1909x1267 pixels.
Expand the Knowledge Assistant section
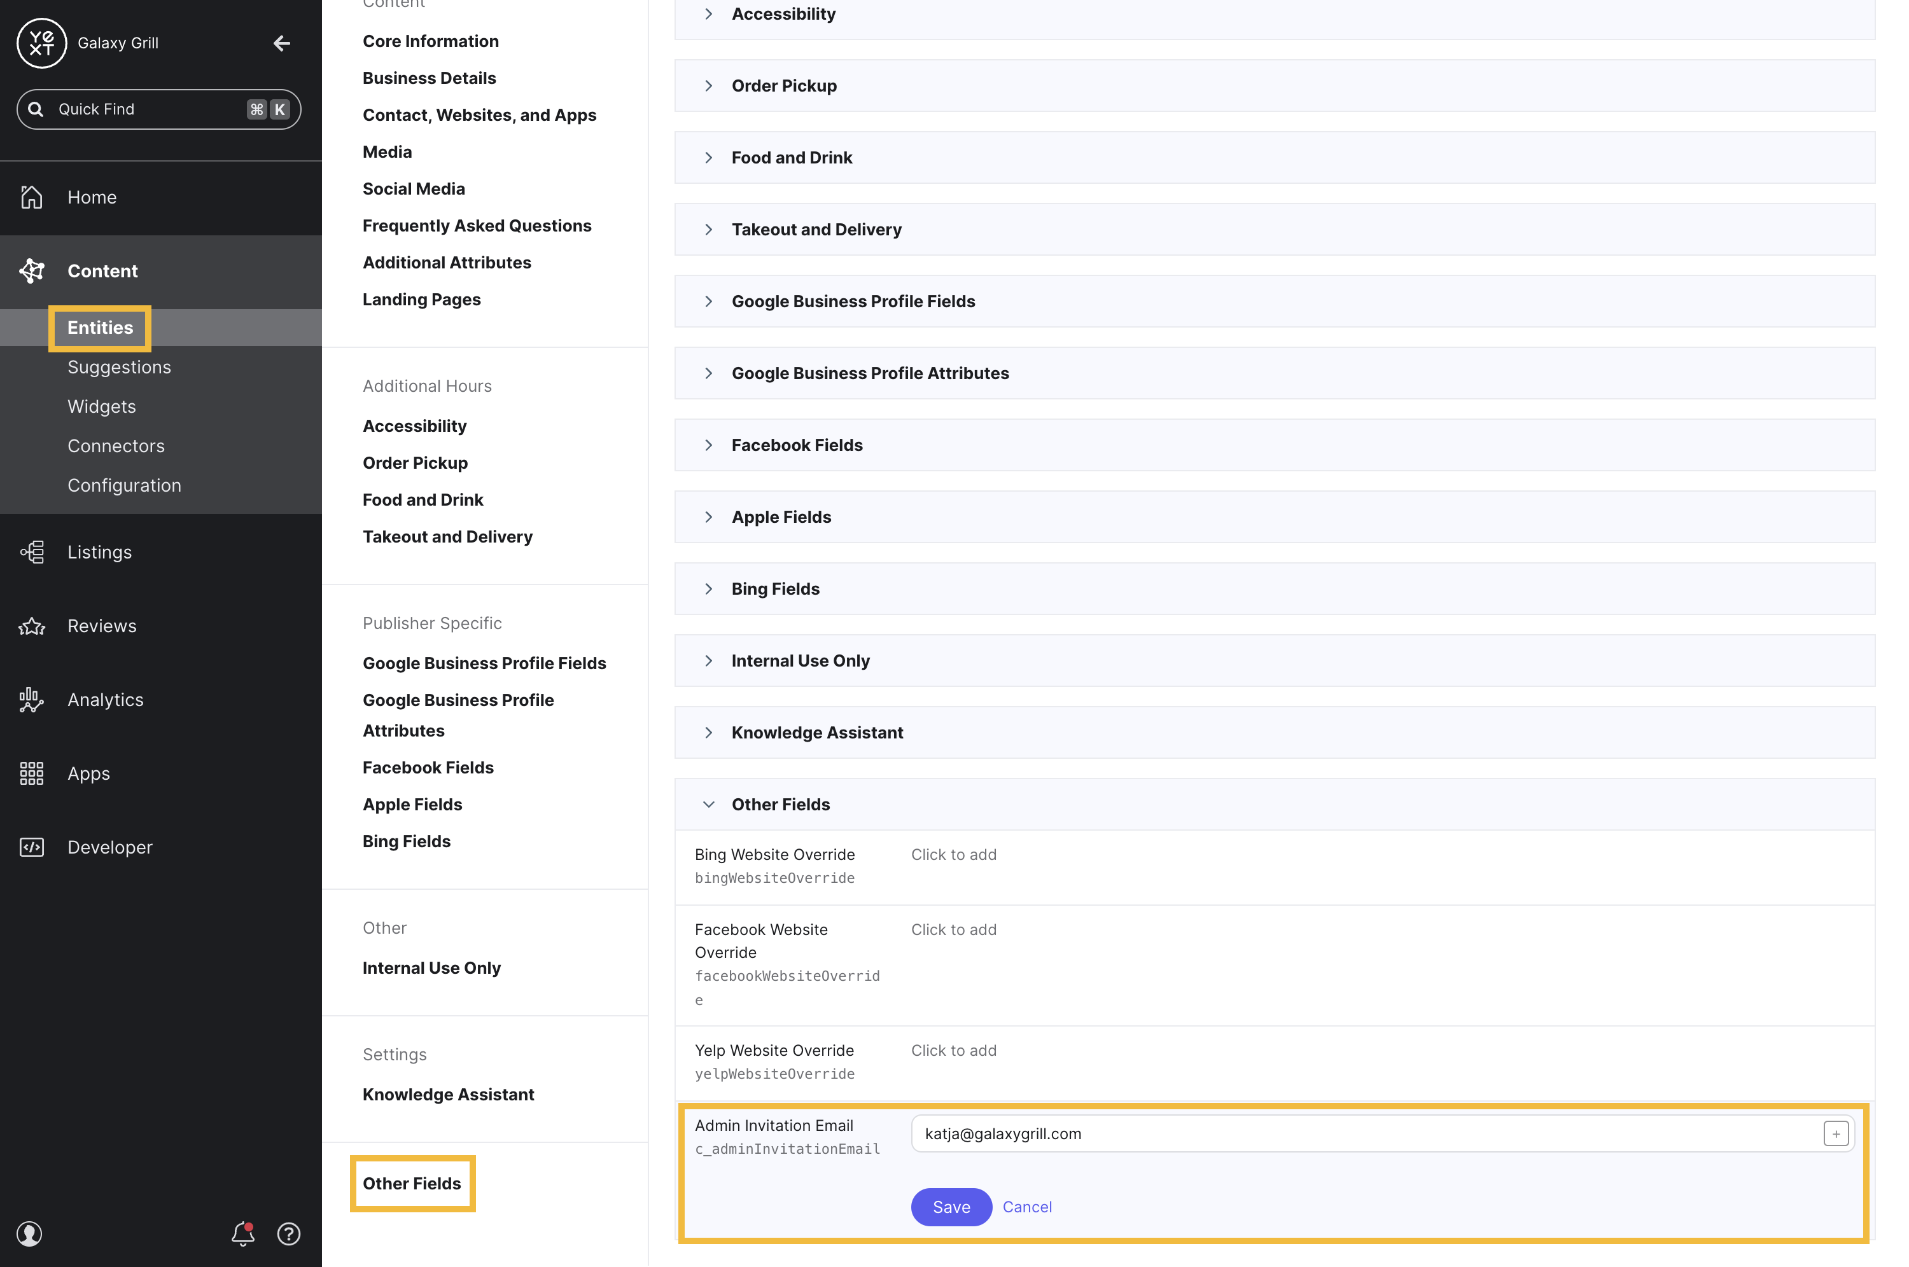(816, 732)
